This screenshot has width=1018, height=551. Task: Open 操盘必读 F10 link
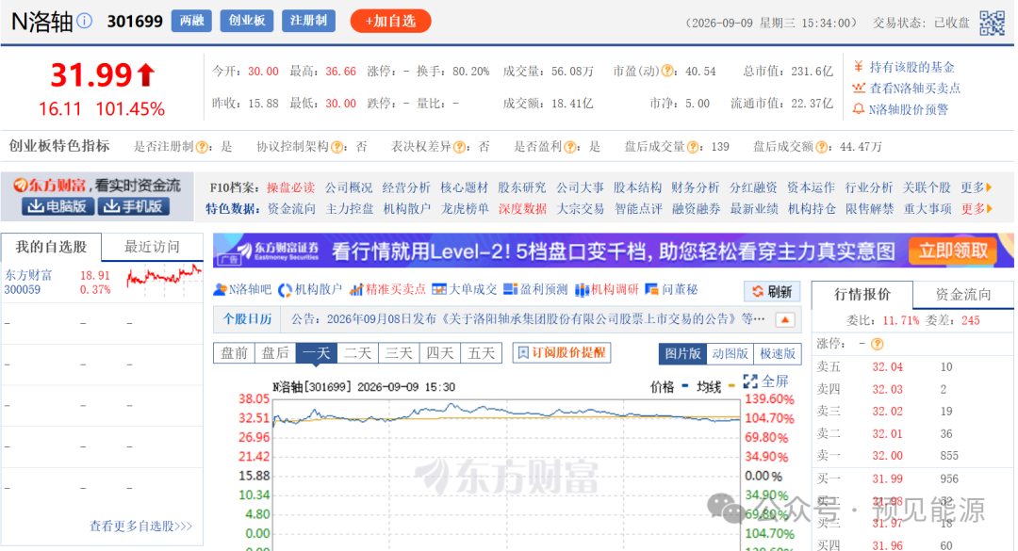click(x=290, y=187)
